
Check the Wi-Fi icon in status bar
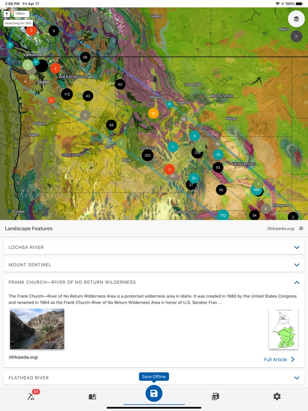[x=277, y=4]
